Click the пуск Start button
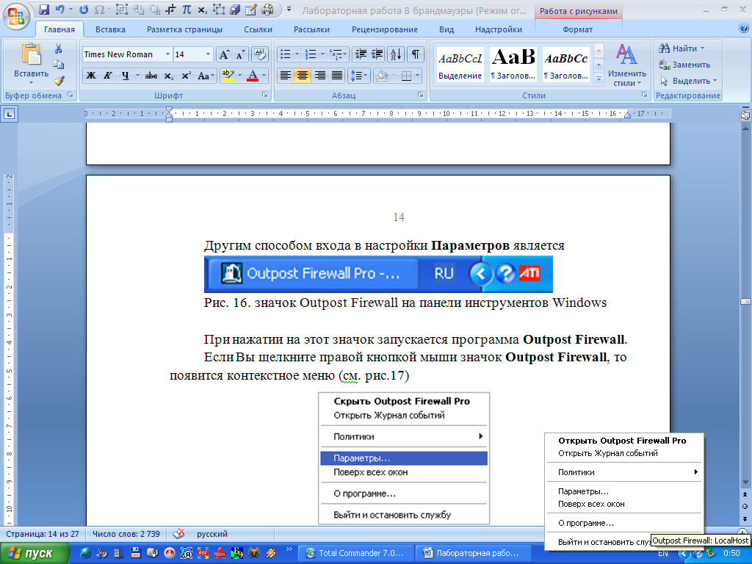This screenshot has width=752, height=564. tap(35, 554)
